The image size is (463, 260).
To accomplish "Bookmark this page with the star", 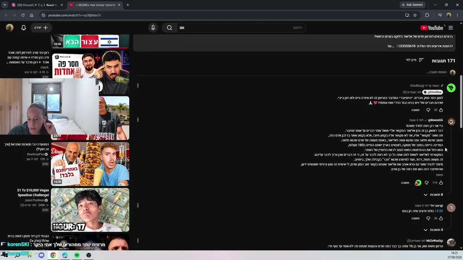I will pos(415,15).
